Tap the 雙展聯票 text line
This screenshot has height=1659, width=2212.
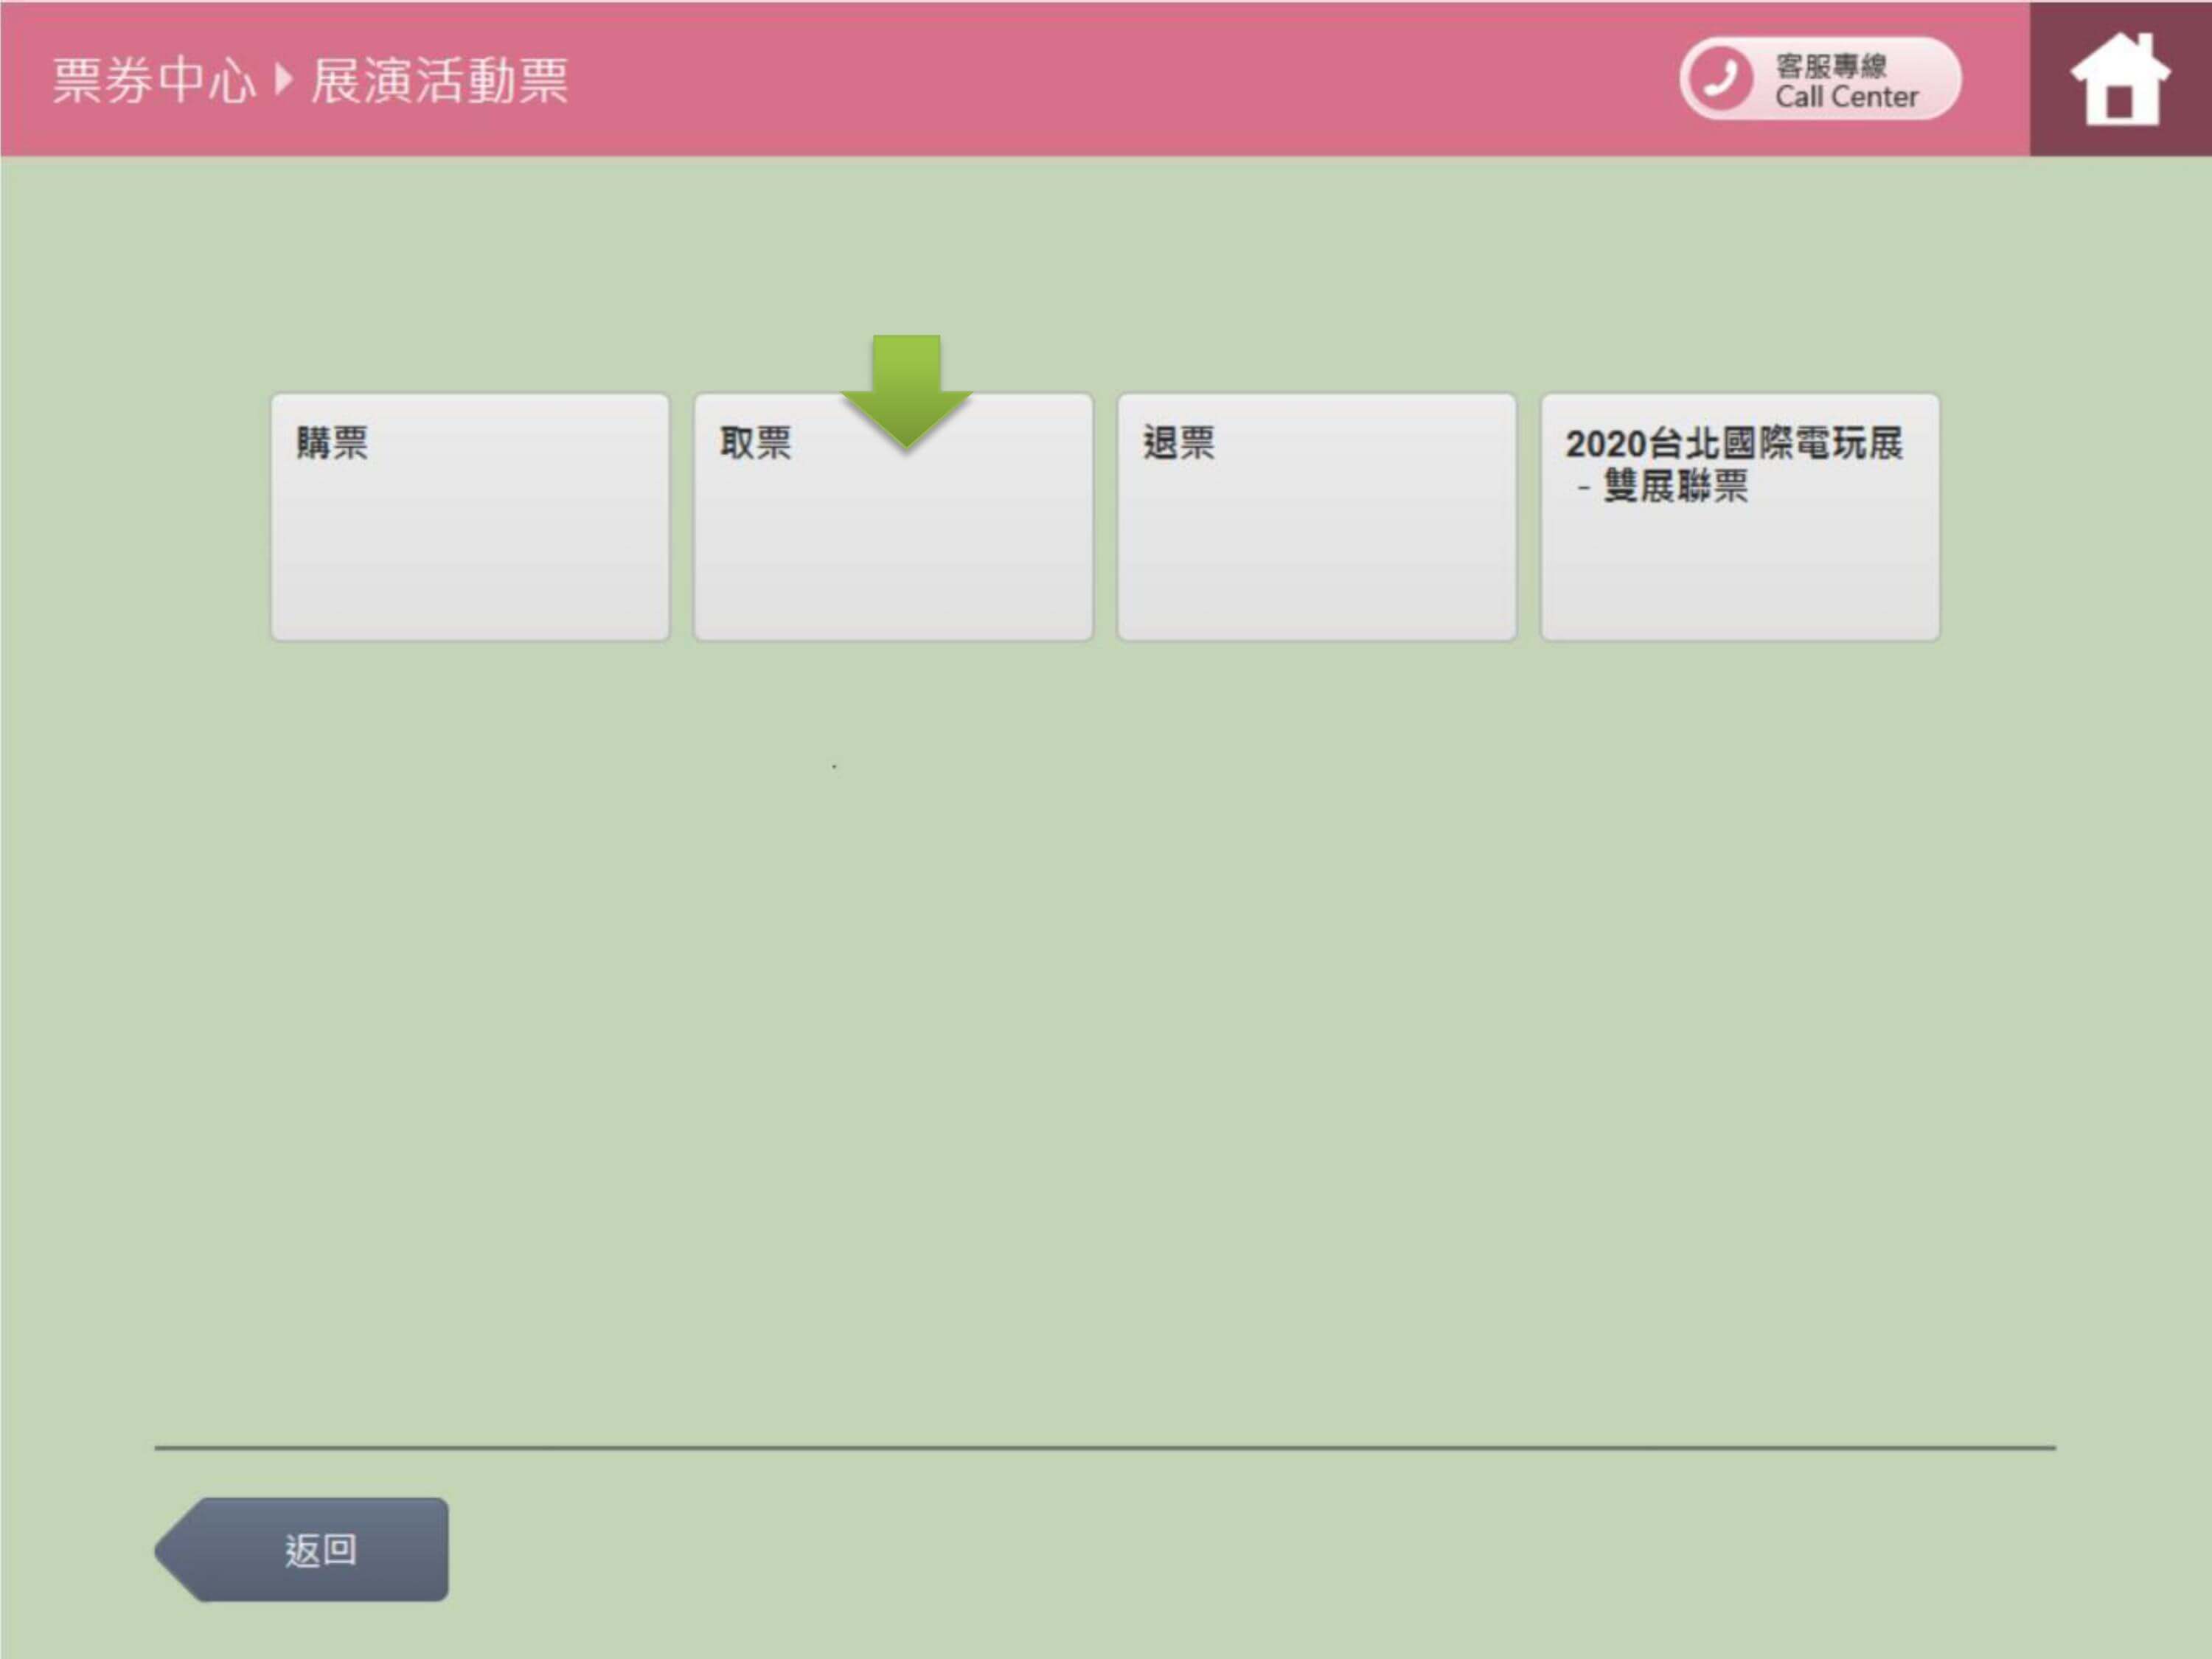coord(1674,487)
